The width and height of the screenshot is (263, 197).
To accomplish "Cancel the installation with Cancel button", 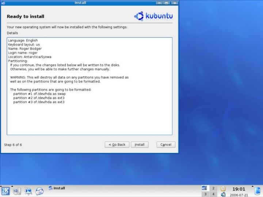I will point(166,144).
